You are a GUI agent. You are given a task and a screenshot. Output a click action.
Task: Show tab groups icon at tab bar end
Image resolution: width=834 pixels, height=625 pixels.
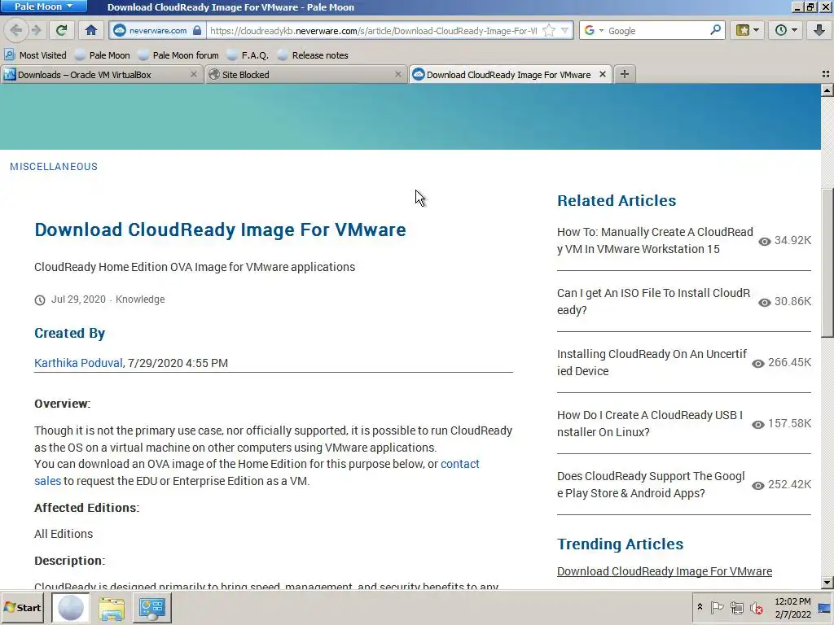click(x=826, y=74)
